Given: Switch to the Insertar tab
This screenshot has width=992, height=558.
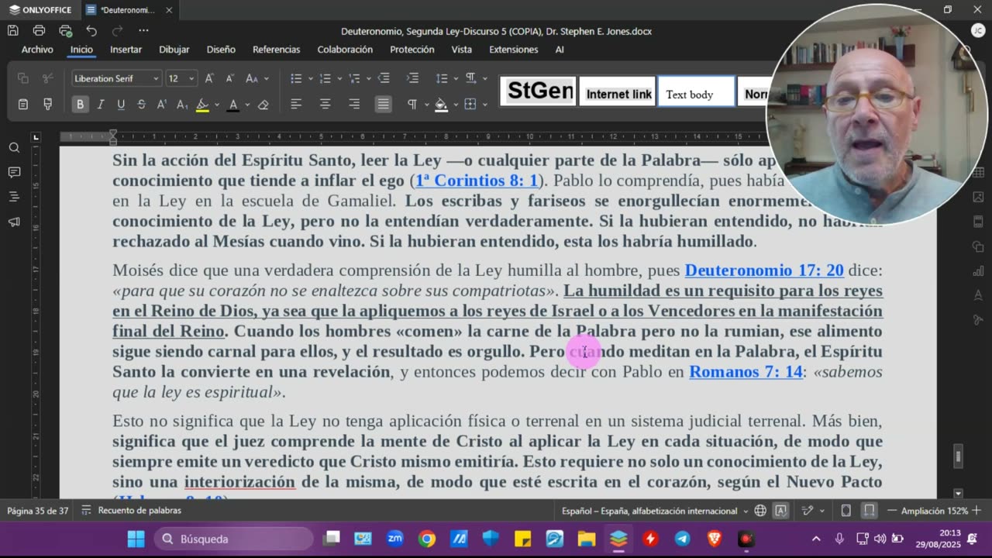Looking at the screenshot, I should click(x=126, y=50).
